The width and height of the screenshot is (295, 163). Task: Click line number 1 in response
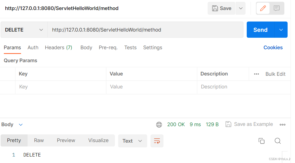click(14, 155)
